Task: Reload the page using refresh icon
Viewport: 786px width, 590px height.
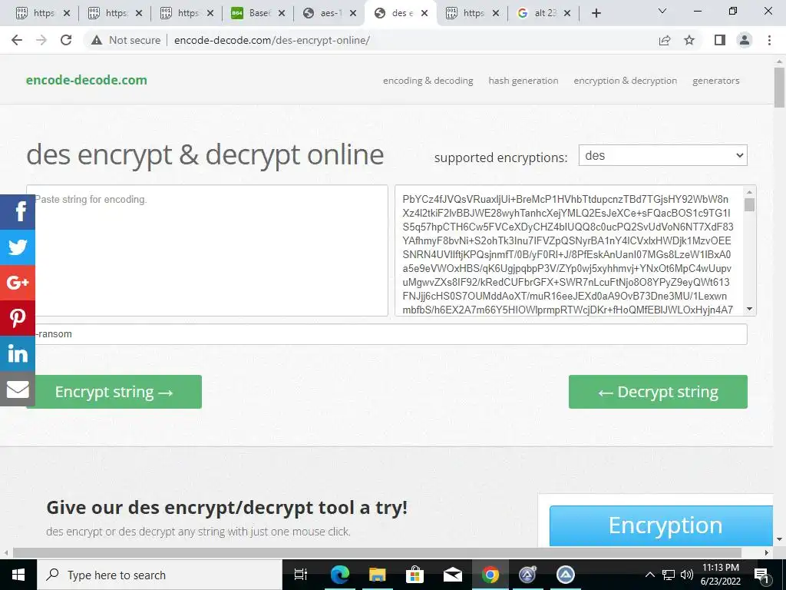Action: [x=66, y=40]
